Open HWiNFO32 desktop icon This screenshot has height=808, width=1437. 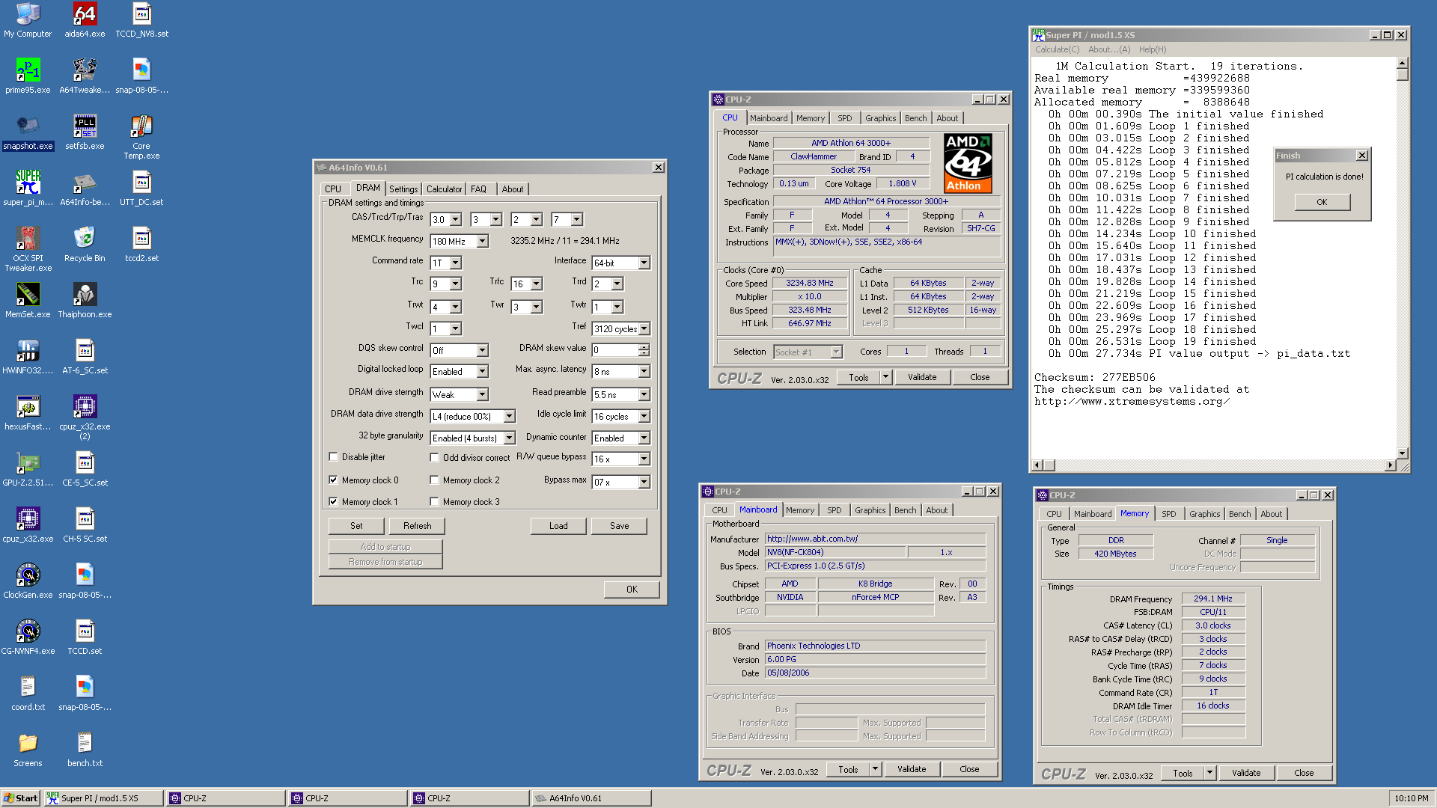pos(28,357)
